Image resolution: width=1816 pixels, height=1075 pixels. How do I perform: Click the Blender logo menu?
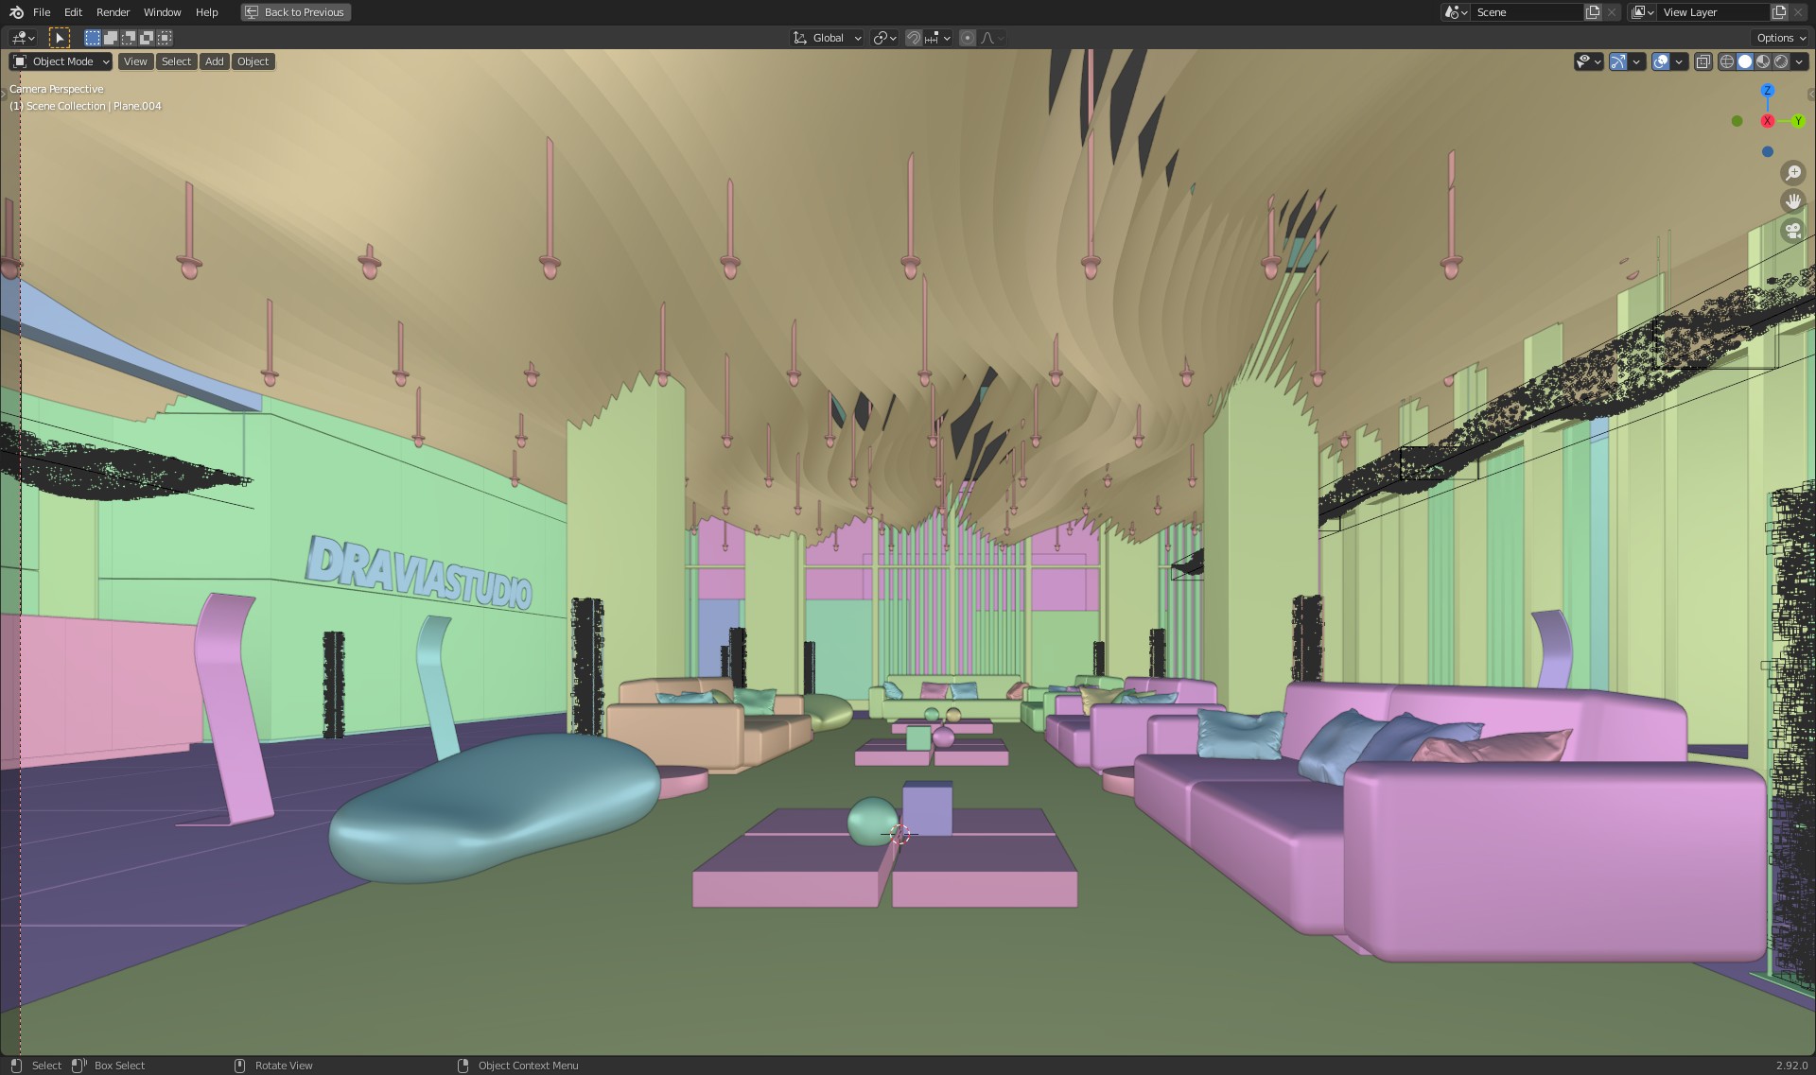16,12
